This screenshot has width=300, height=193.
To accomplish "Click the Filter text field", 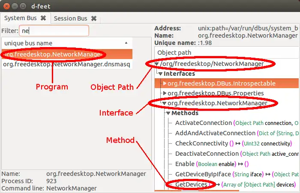I will (x=54, y=30).
